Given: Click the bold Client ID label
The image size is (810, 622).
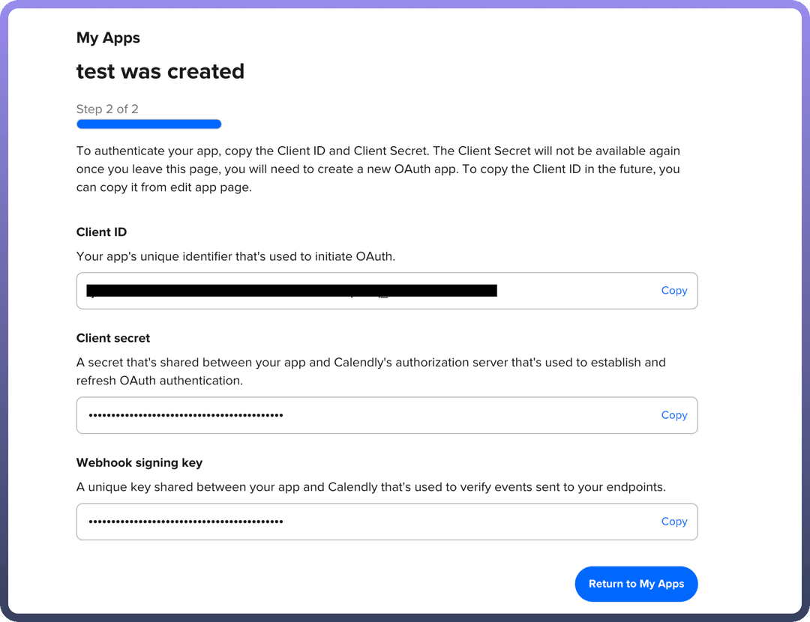Looking at the screenshot, I should click(102, 232).
